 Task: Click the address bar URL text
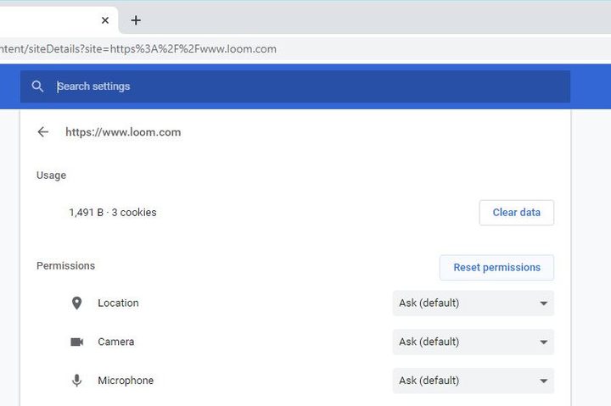point(138,49)
